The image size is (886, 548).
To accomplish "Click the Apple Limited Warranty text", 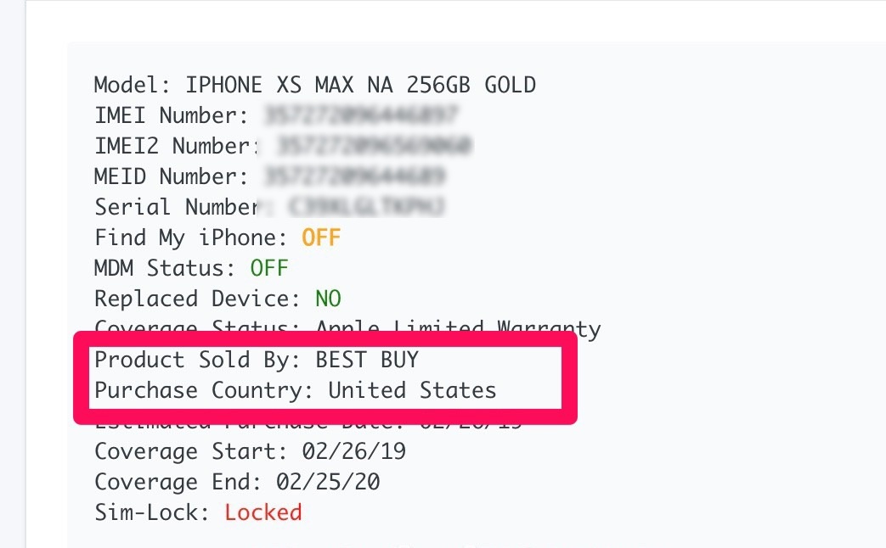I will [x=458, y=328].
